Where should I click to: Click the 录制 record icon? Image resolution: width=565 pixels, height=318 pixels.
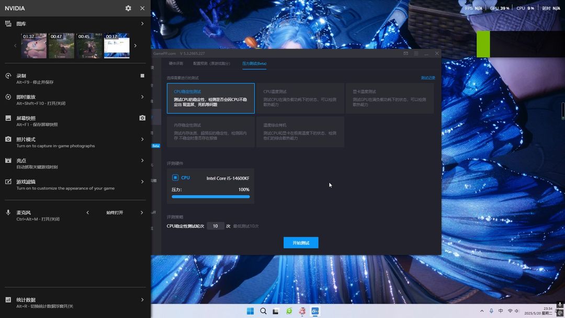coord(8,76)
